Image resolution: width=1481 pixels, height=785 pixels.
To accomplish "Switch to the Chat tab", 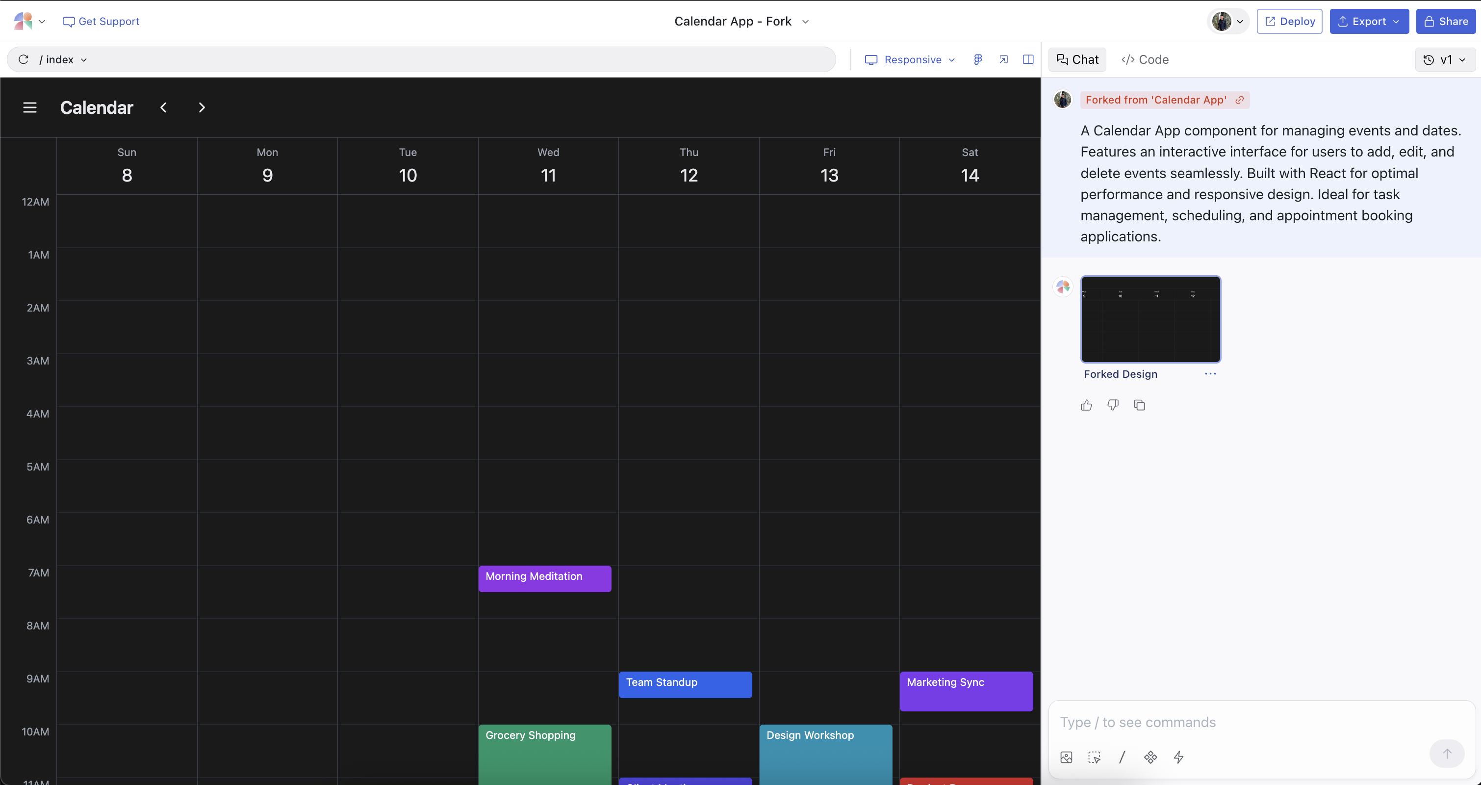I will (x=1077, y=59).
